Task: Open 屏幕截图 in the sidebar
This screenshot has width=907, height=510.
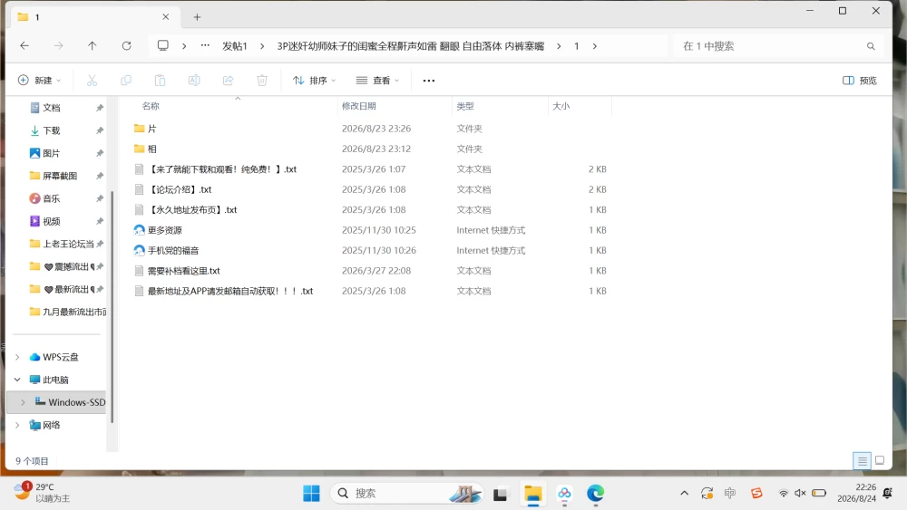Action: pos(60,176)
